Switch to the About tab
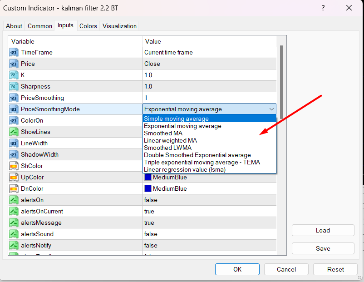 tap(14, 26)
